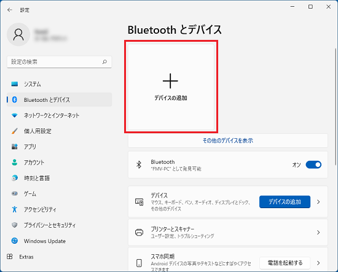Screen dimensions: 338x272
Task: Maximize the settings window
Action: click(310, 7)
